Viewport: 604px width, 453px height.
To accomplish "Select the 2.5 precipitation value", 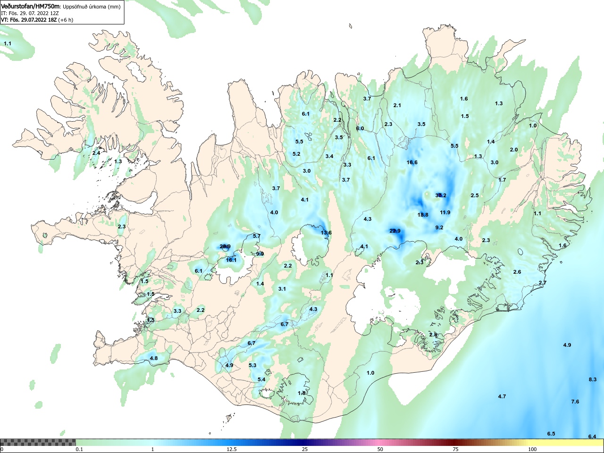I will [475, 195].
